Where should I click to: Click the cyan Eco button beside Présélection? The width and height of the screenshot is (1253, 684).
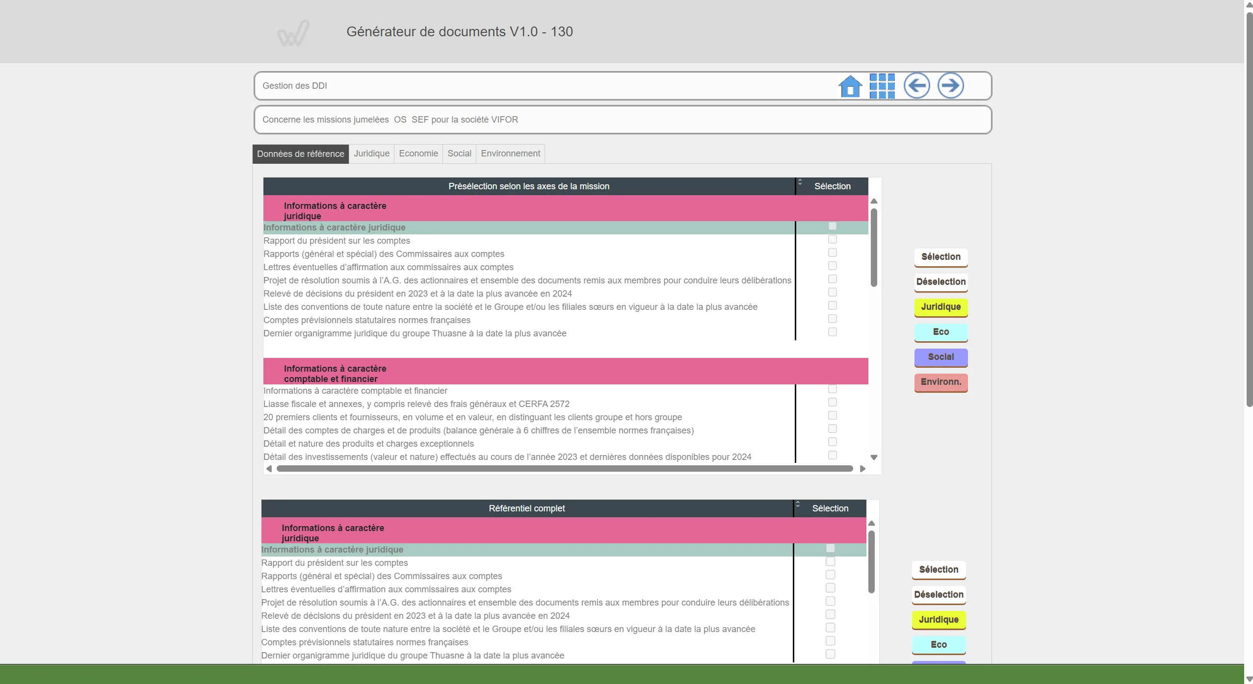pos(941,332)
